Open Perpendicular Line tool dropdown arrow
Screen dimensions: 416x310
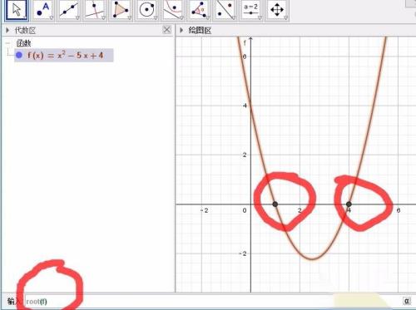pyautogui.click(x=103, y=17)
